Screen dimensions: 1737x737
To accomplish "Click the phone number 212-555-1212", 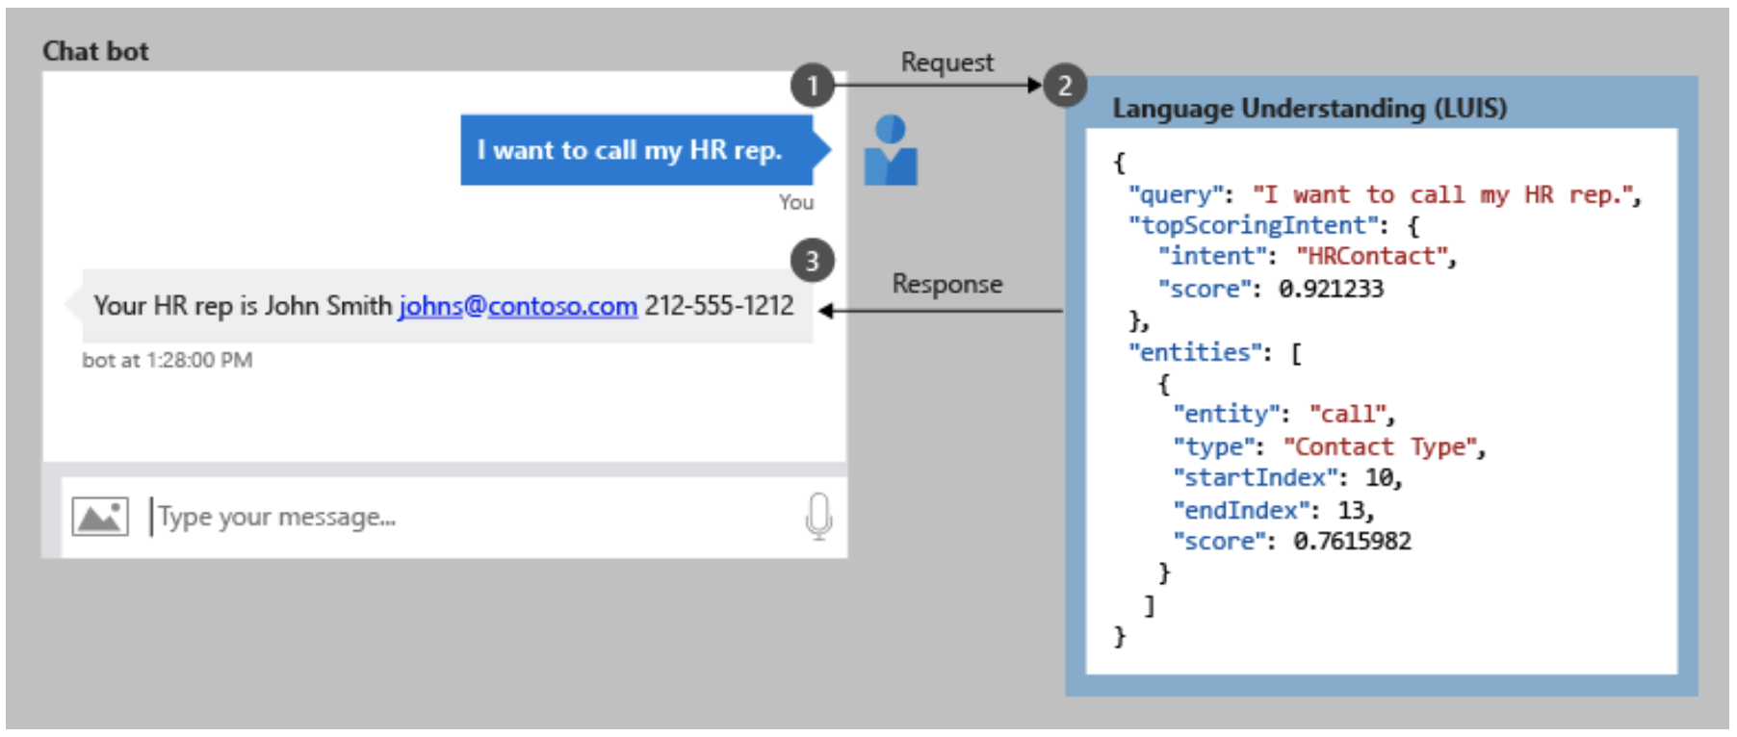I will point(719,306).
